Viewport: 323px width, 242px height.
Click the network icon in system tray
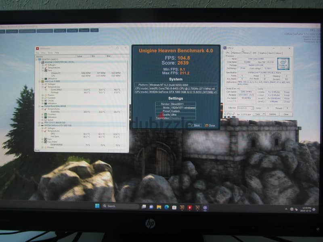click(x=292, y=209)
